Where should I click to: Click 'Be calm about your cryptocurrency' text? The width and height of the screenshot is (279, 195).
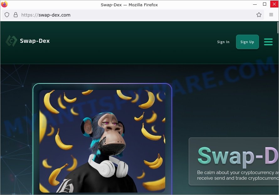[x=238, y=172]
